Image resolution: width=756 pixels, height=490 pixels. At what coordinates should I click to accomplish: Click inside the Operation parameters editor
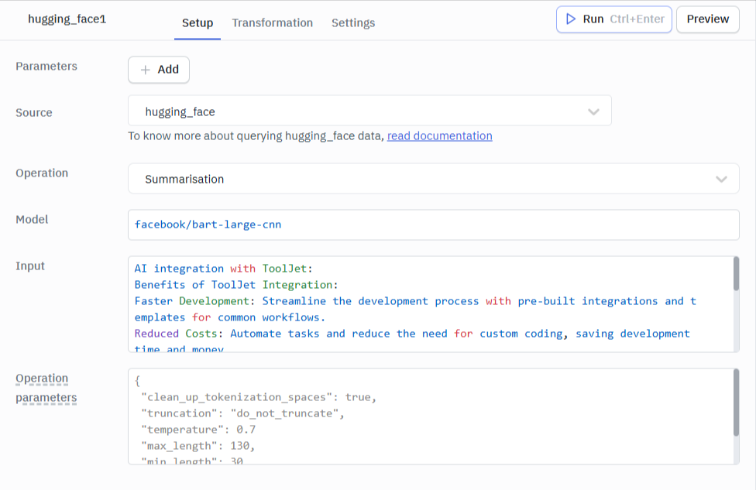pos(430,416)
